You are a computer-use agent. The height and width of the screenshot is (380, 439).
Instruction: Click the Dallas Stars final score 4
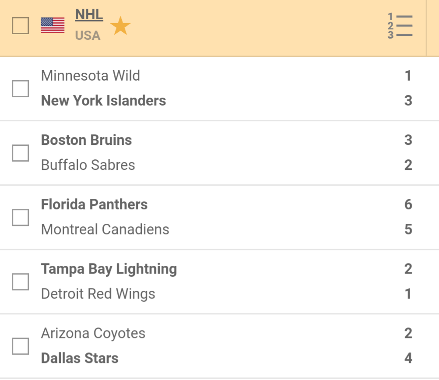tap(408, 358)
